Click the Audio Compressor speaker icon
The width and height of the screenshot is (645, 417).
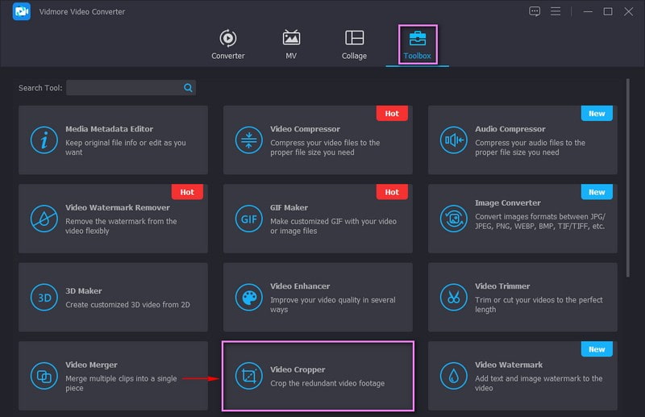[x=453, y=140]
